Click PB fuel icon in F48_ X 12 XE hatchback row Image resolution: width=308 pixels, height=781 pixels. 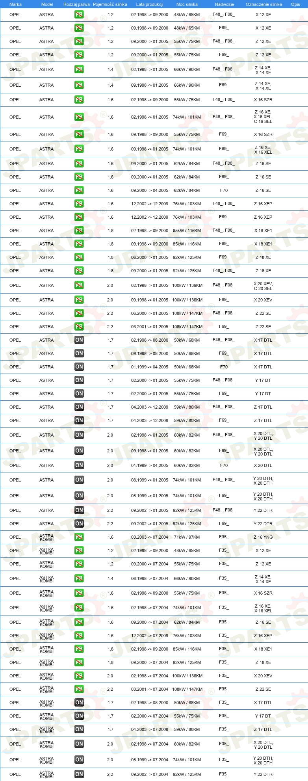click(x=79, y=15)
